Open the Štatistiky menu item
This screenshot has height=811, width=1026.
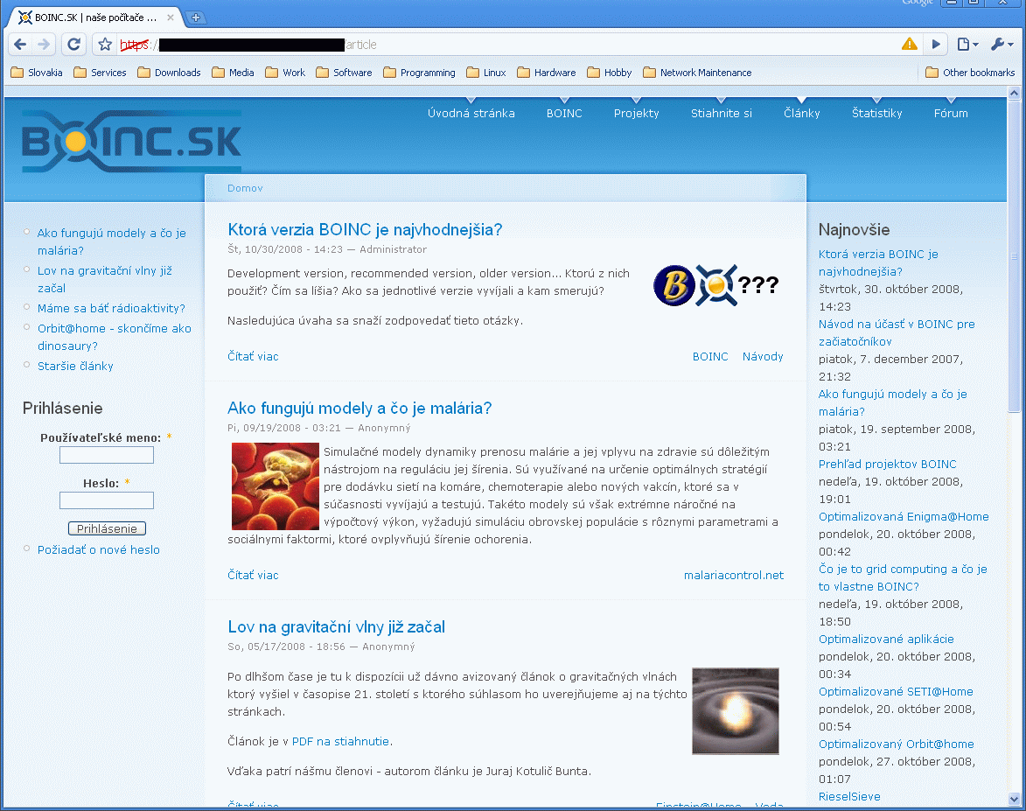(876, 113)
